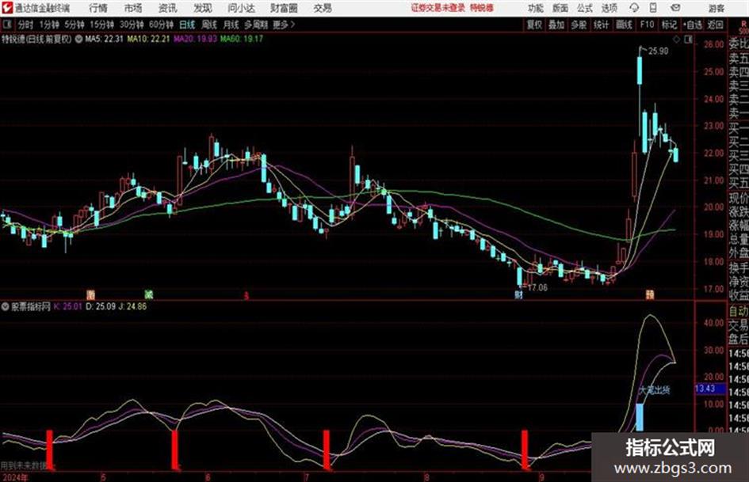Click the 2024年 date axis label
Image resolution: width=749 pixels, height=482 pixels.
15,477
